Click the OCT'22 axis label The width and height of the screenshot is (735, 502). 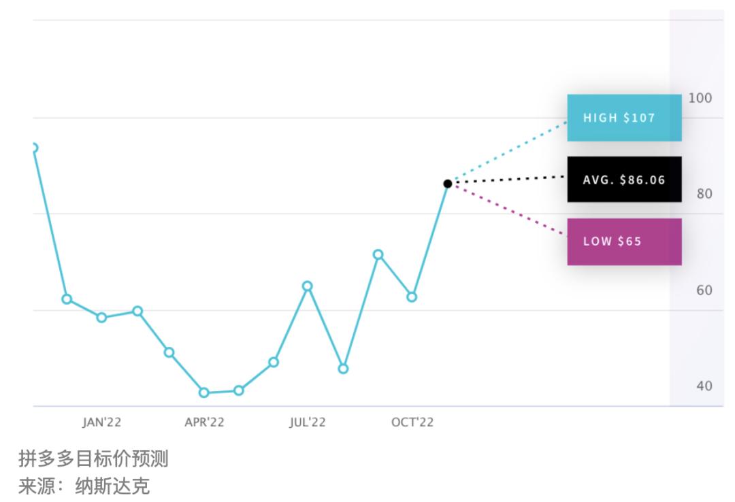click(412, 422)
